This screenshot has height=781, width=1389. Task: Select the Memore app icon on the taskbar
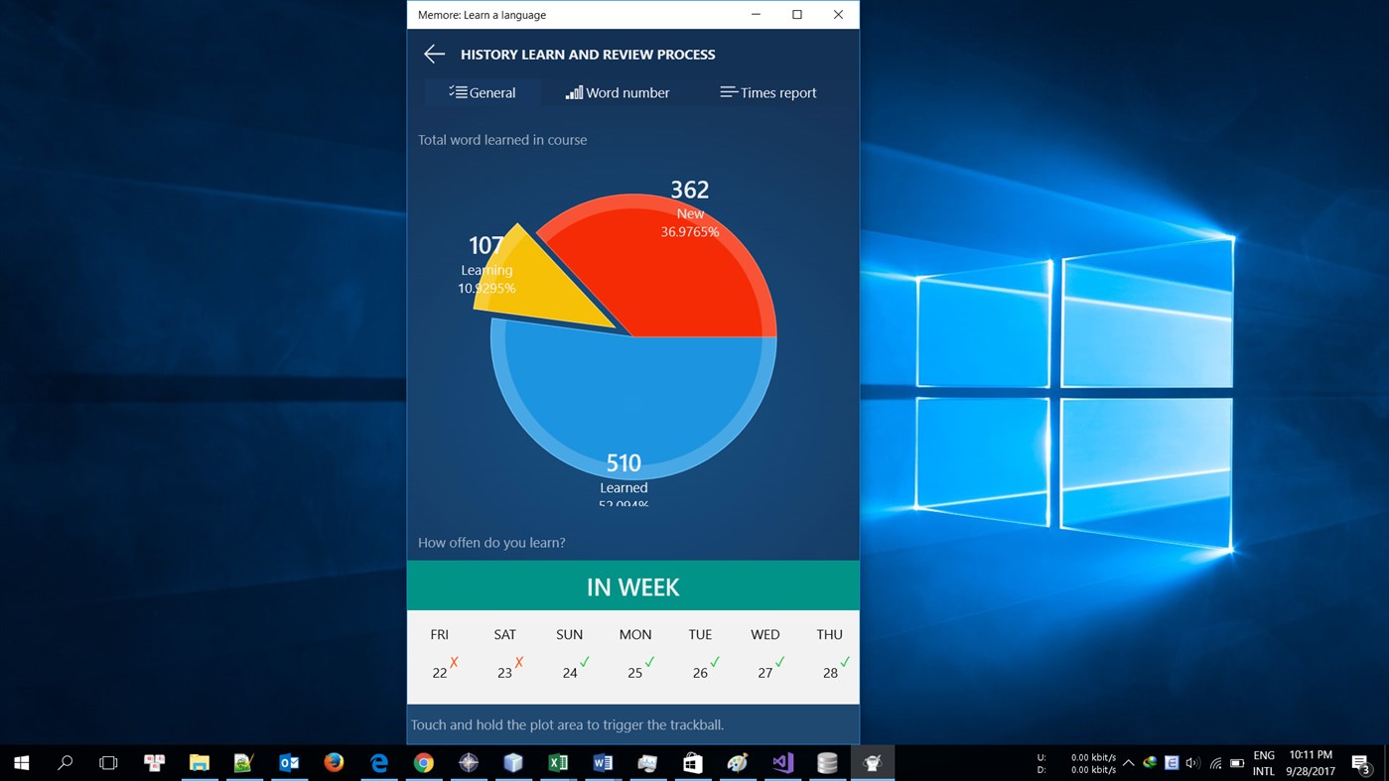pos(872,763)
